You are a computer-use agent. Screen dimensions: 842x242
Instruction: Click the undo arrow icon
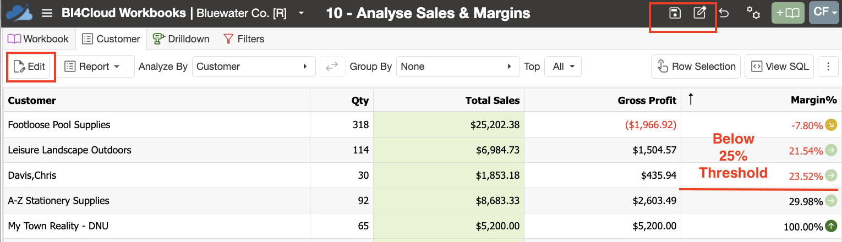(724, 13)
